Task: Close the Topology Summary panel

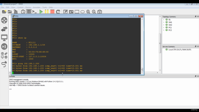Action: click(x=198, y=16)
